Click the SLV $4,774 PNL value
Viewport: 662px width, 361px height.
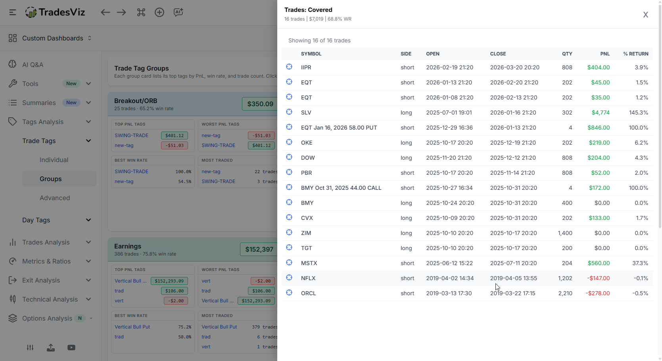click(x=601, y=113)
